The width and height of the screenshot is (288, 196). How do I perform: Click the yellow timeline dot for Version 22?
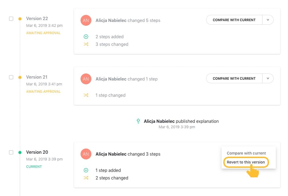click(x=20, y=19)
